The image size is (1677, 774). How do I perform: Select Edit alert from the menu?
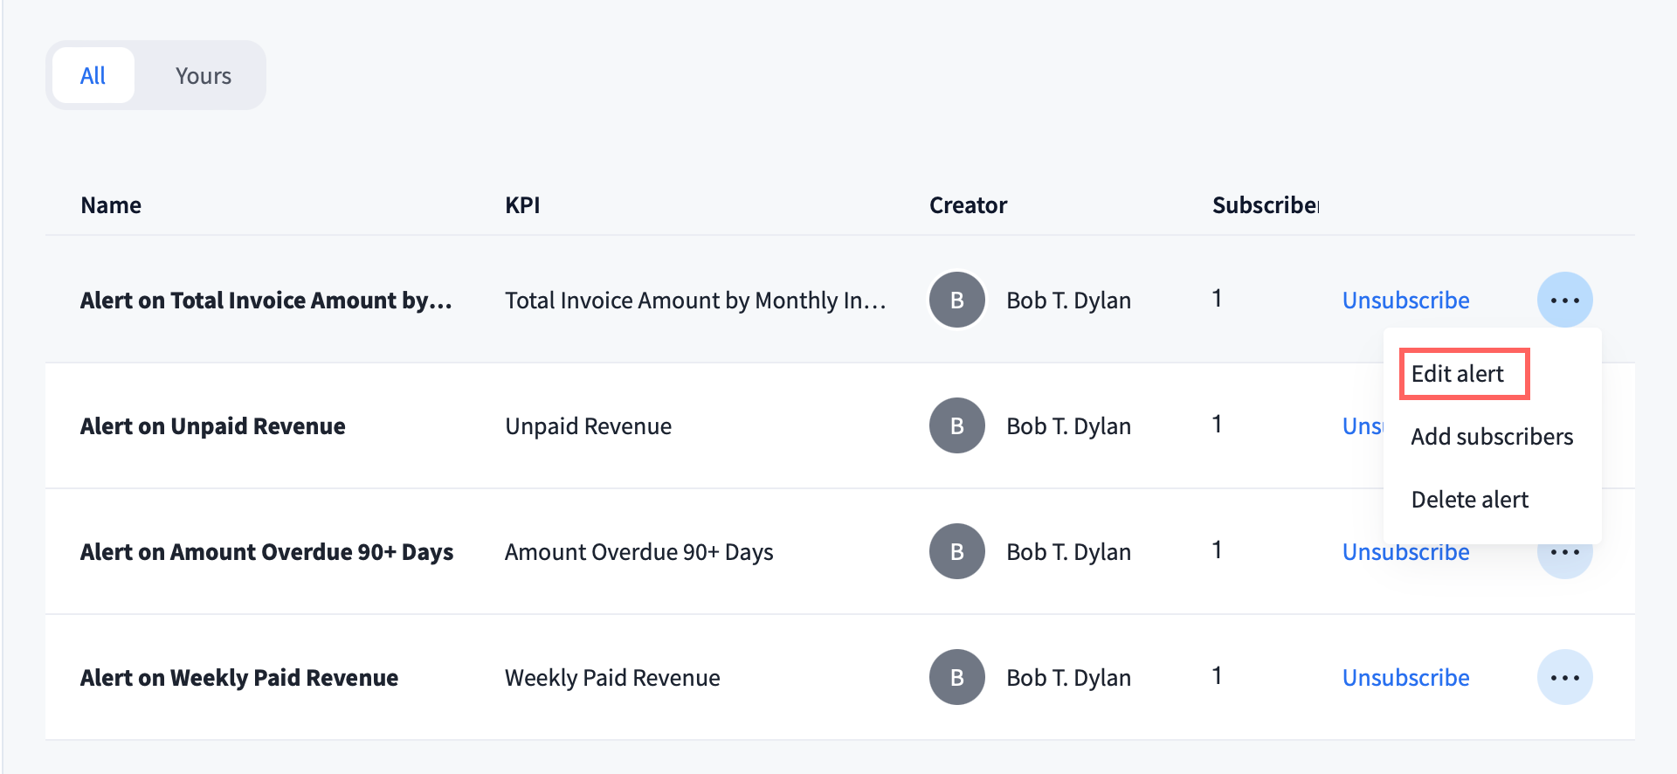click(1457, 374)
